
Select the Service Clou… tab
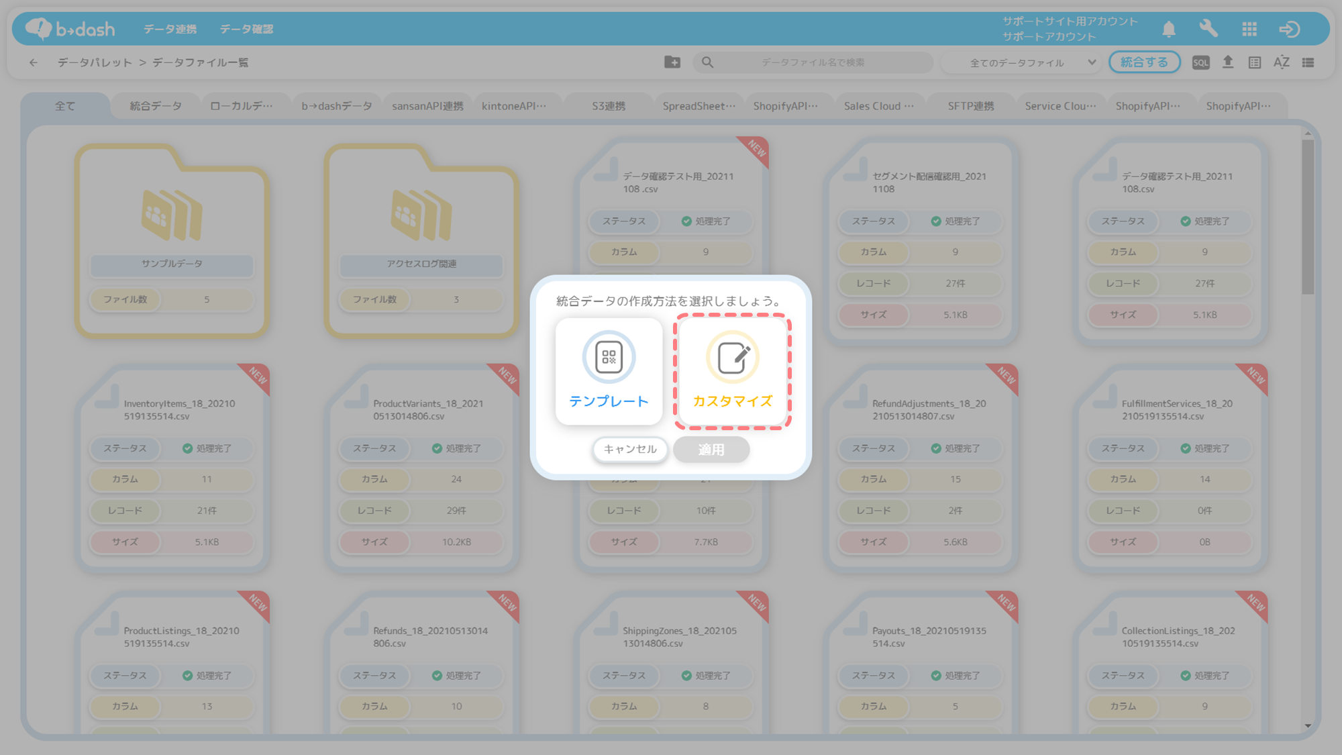click(x=1061, y=106)
